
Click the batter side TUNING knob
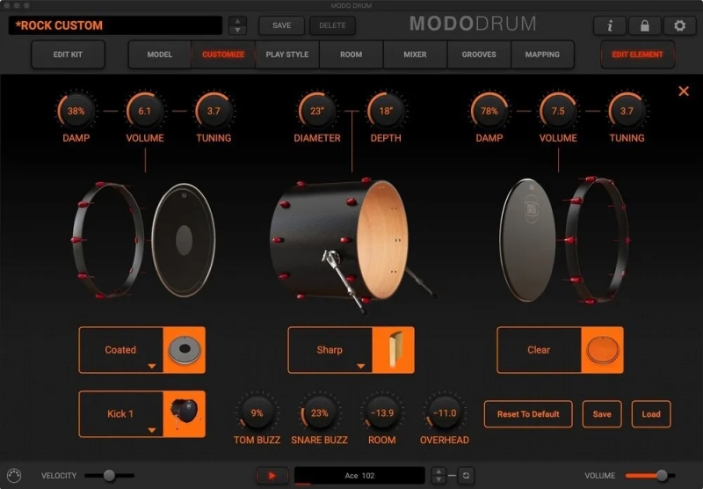214,111
